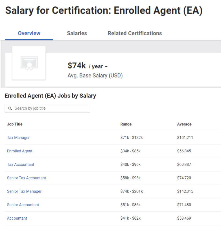221x227 pixels.
Task: Switch to the Overview tab
Action: tap(29, 33)
